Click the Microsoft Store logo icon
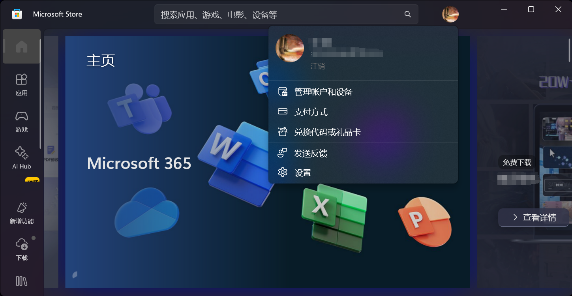 [17, 14]
